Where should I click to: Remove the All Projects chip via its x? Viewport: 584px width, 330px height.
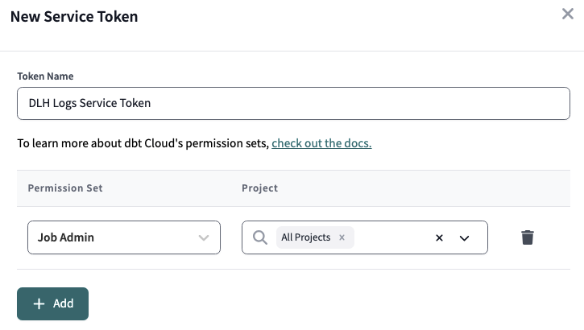(x=342, y=237)
